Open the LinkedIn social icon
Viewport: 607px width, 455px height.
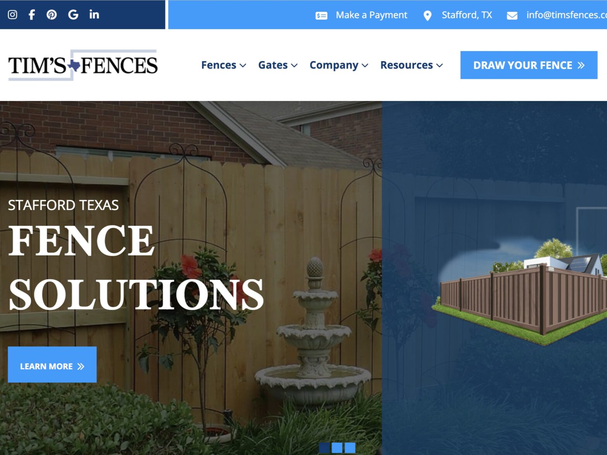coord(94,15)
